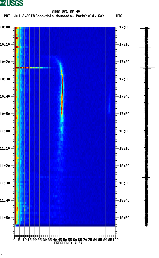Click the 18:00 UTC time label
Viewport: 159px width, 258px height.
124,131
